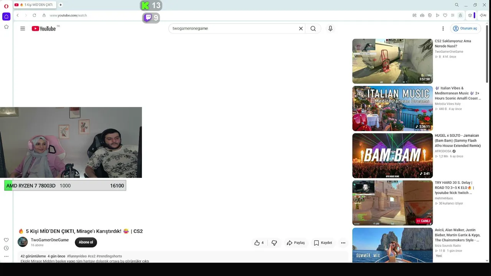
Task: Open YouTube settings three-dot menu
Action: pyautogui.click(x=443, y=28)
